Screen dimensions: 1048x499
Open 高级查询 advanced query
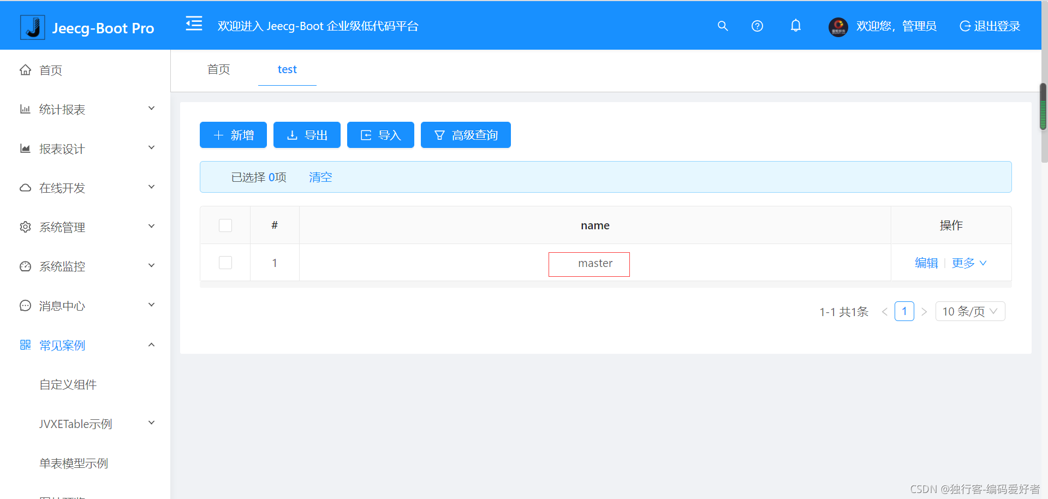pyautogui.click(x=466, y=135)
